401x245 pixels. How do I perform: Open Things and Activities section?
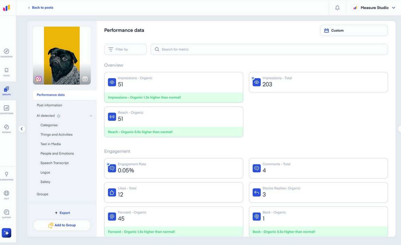56,135
